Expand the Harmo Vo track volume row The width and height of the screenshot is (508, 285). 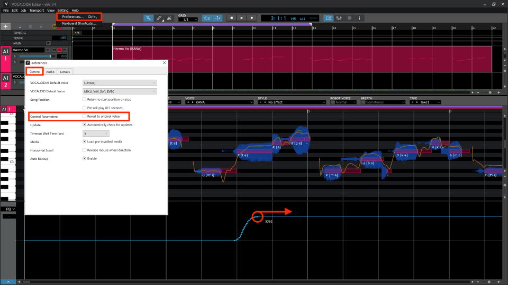[x=15, y=56]
